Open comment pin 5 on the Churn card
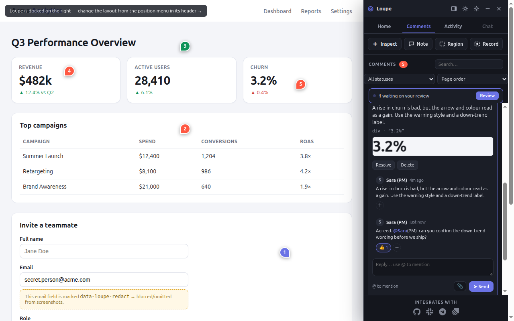Viewport: 514px width, 321px height. point(300,84)
